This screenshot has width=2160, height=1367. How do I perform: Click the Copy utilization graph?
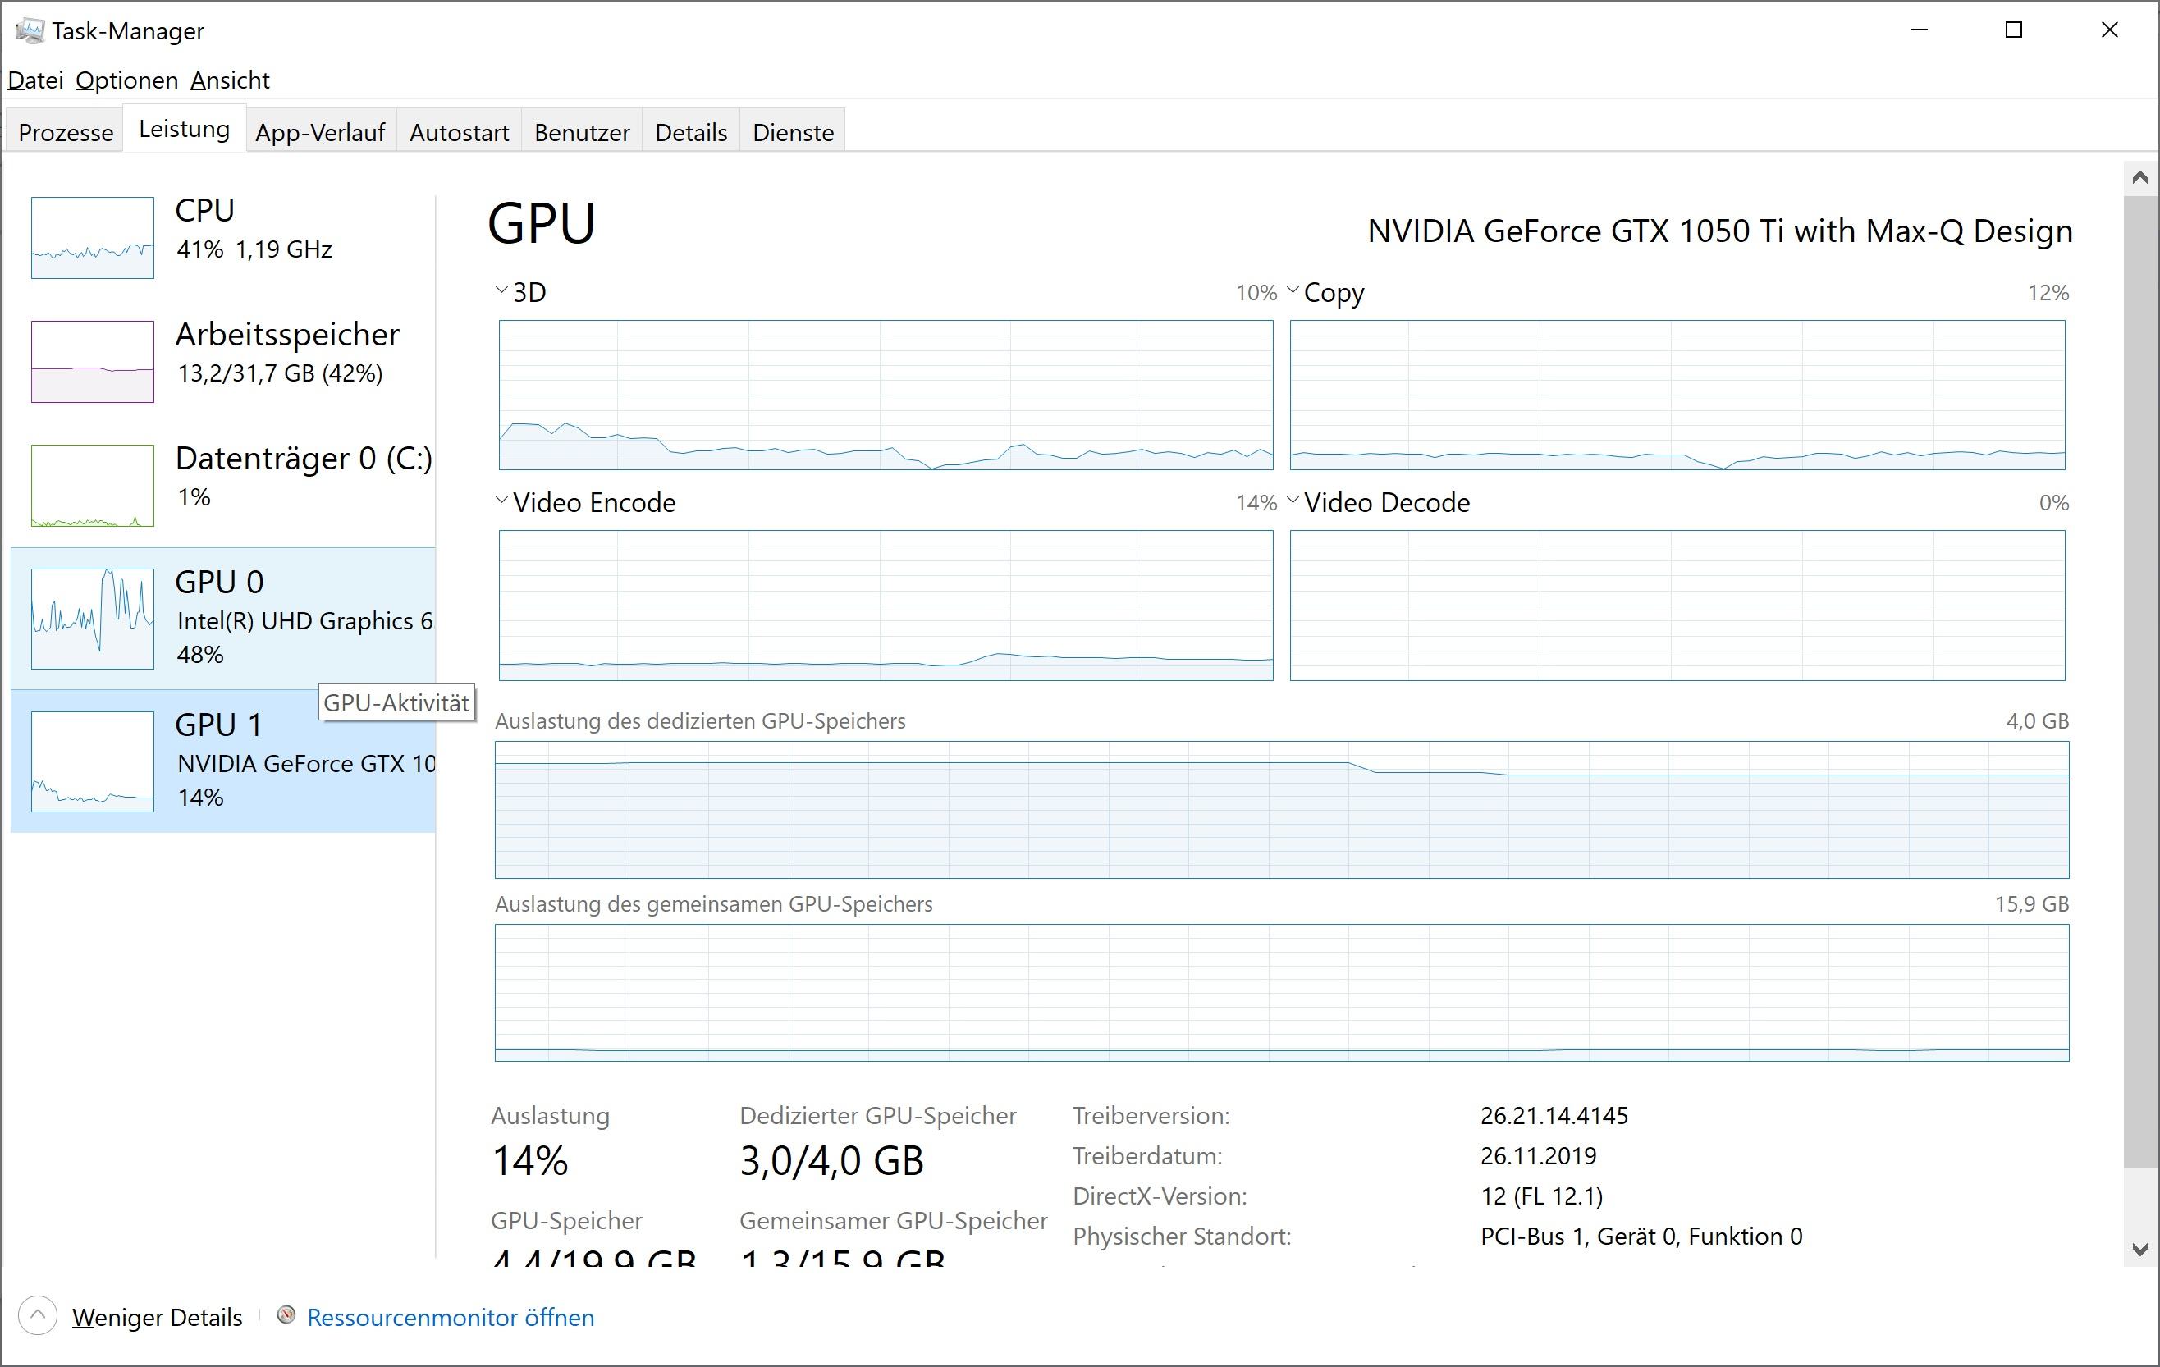click(x=1677, y=395)
